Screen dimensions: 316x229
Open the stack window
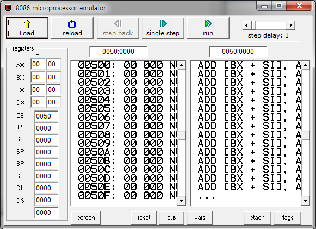coord(257,218)
